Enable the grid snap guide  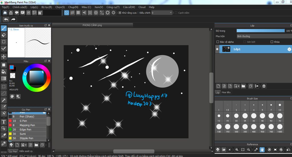(78, 13)
